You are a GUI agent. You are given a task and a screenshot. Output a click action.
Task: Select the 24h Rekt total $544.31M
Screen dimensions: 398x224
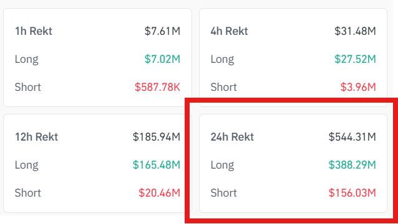[x=352, y=137]
